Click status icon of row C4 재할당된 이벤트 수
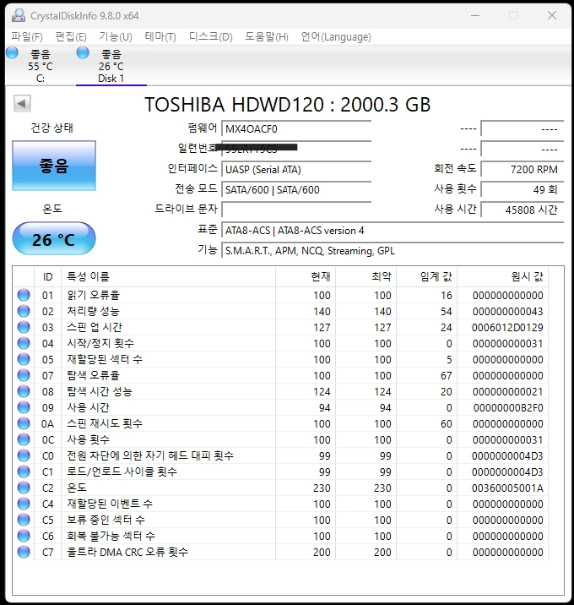574x605 pixels. [x=24, y=504]
